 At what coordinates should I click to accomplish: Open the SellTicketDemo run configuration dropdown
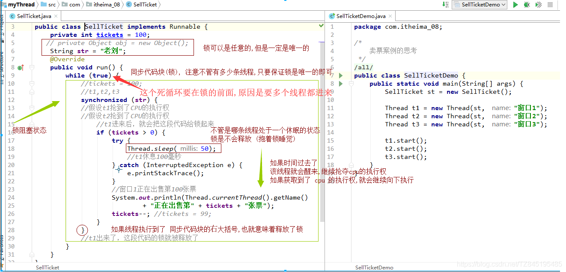pyautogui.click(x=479, y=5)
